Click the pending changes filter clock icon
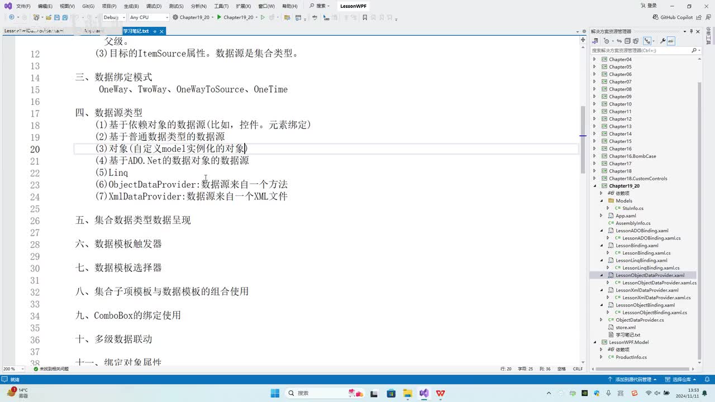Screen dimensions: 715x402 (x=607, y=41)
